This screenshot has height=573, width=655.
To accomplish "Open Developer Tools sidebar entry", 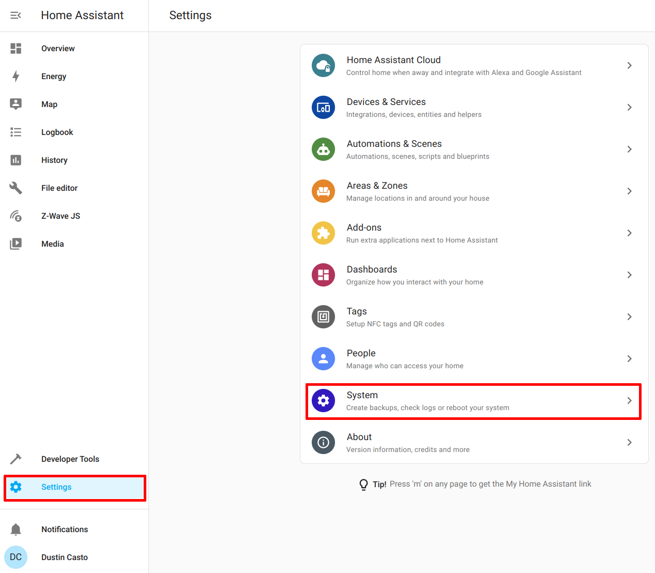I will 70,459.
